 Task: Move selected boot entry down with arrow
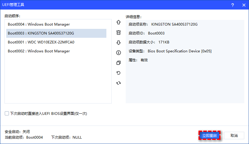point(119,43)
